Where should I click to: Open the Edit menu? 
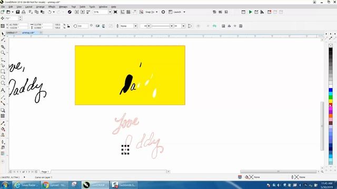click(11, 7)
